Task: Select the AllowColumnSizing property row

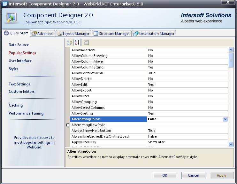Action: 149,67
